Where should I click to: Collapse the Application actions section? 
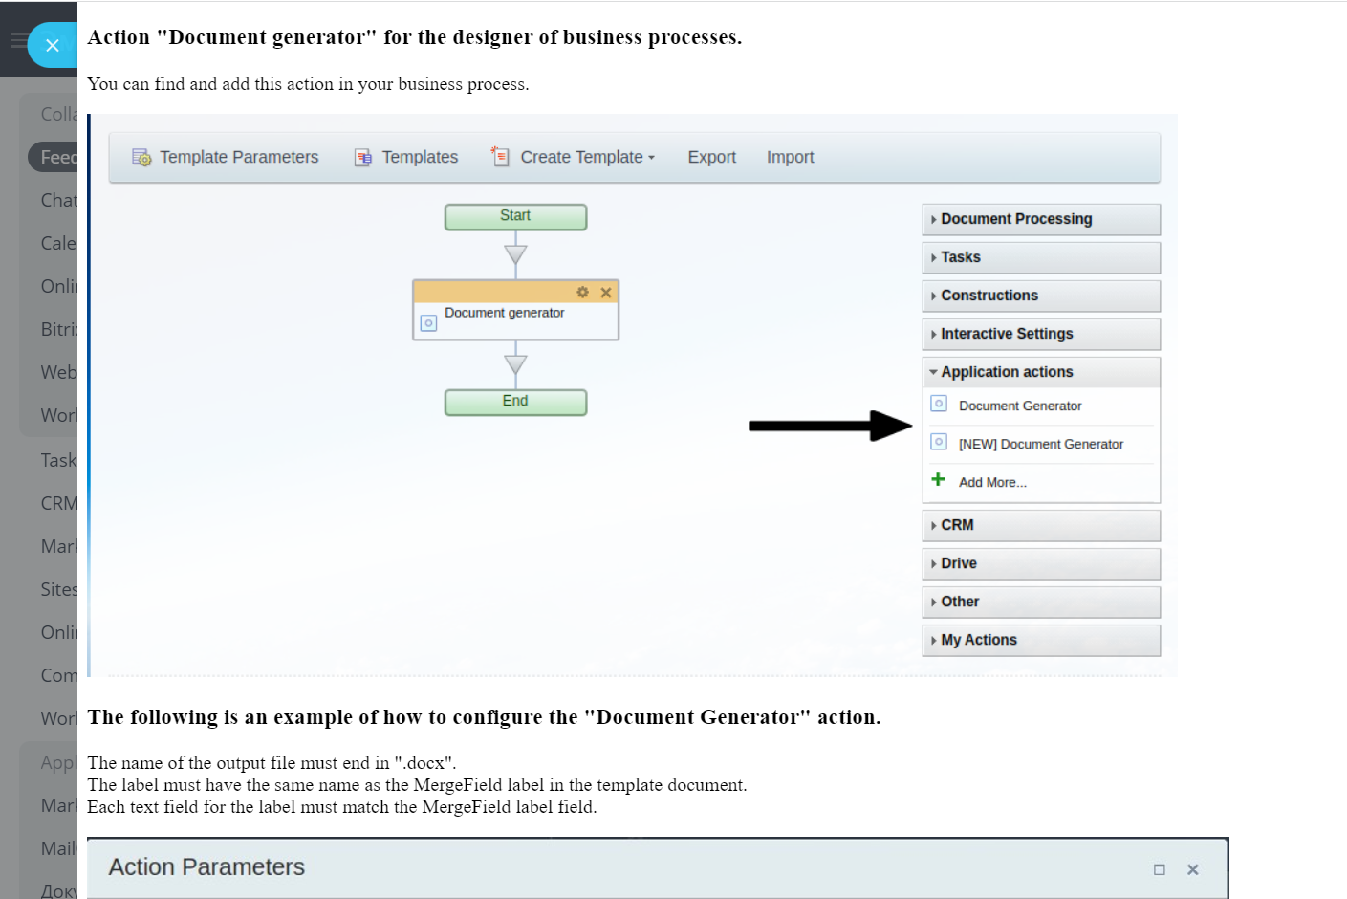[1007, 372]
